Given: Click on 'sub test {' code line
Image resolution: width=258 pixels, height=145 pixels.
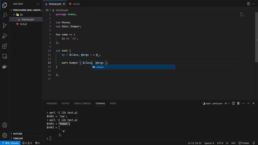Looking at the screenshot, I should pyautogui.click(x=63, y=51).
